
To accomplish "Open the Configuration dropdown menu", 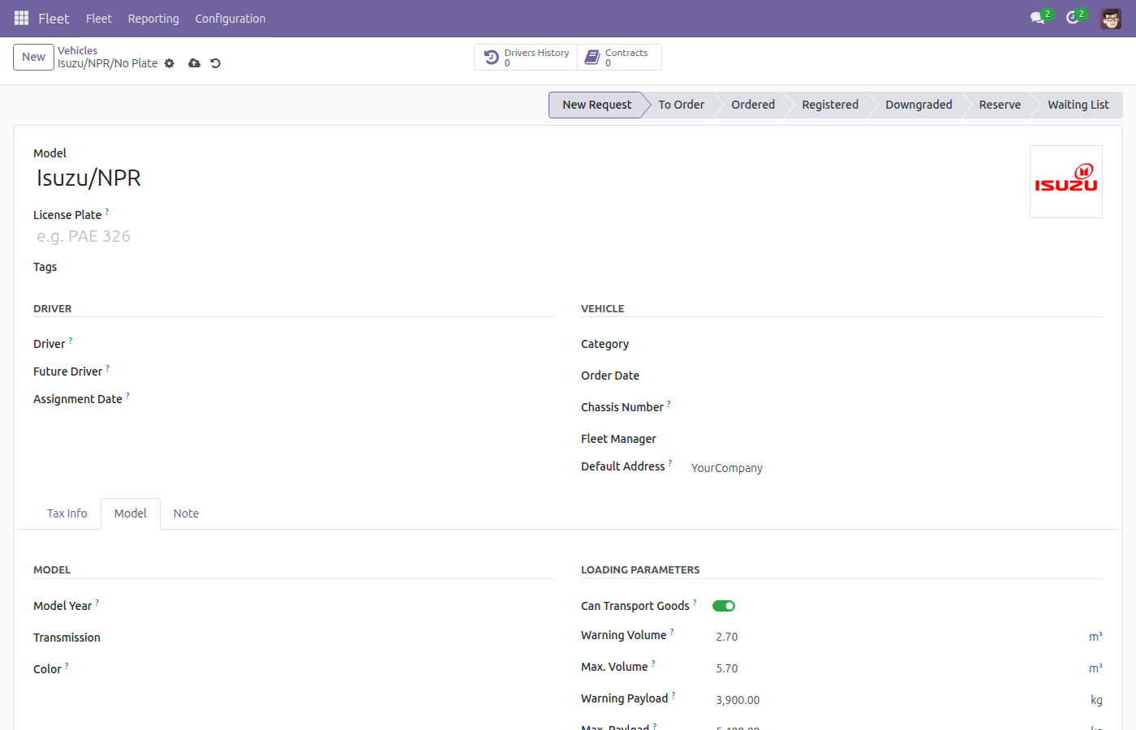I will (x=230, y=19).
